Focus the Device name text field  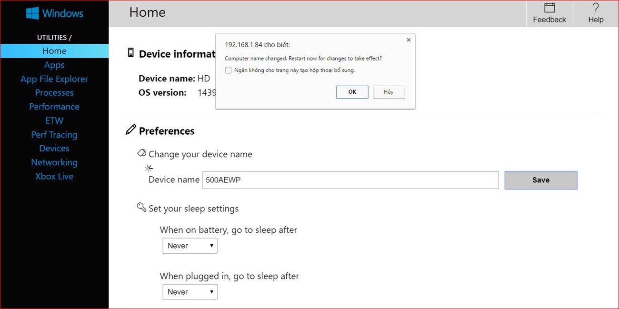(350, 180)
